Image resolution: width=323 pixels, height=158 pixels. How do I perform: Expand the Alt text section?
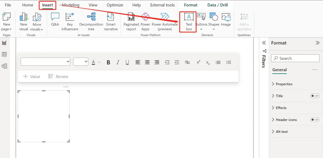pos(283,131)
